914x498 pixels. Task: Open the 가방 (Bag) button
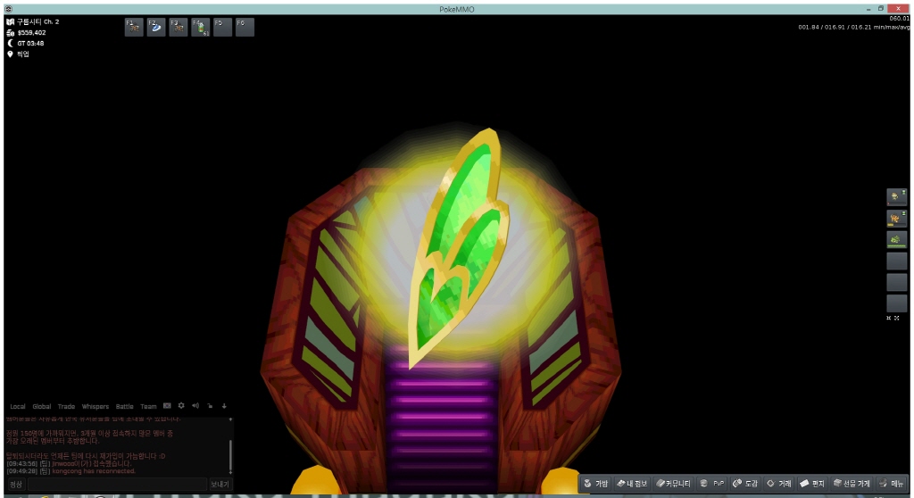coord(596,483)
